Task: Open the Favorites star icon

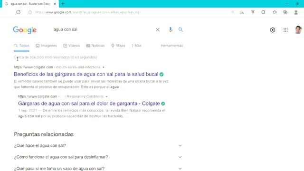Action: pyautogui.click(x=275, y=12)
